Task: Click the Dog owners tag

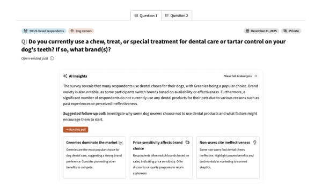Action: pos(81,31)
